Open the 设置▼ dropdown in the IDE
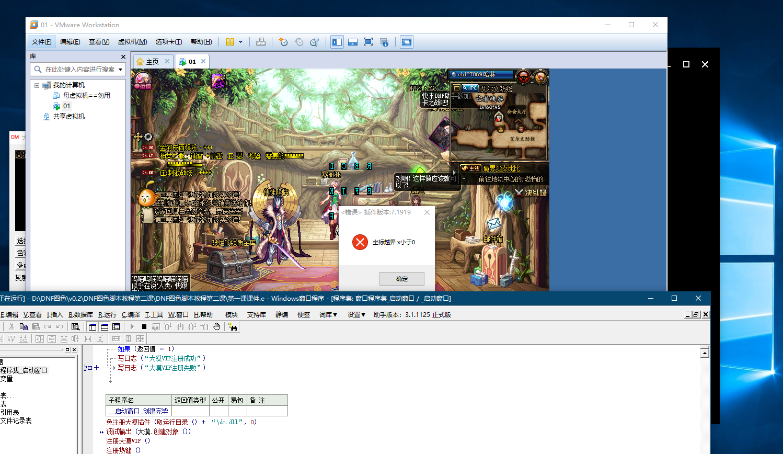783x454 pixels. 356,314
